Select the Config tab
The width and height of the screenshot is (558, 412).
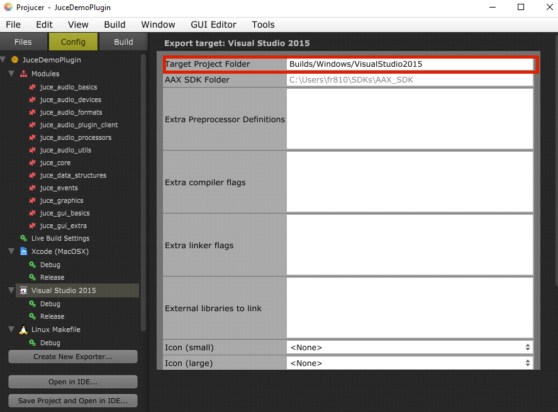coord(73,42)
